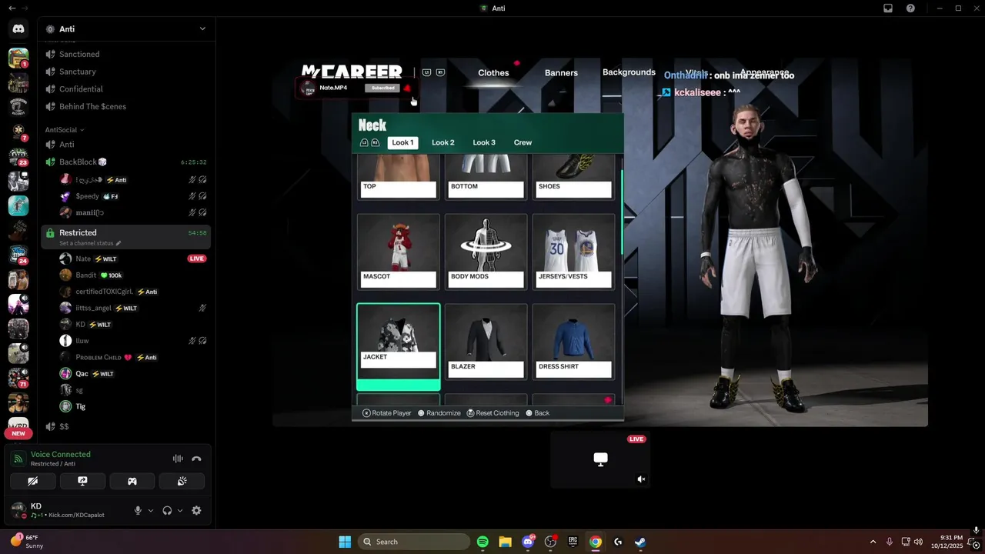Deafen with the headphones icon
985x554 pixels.
[167, 510]
